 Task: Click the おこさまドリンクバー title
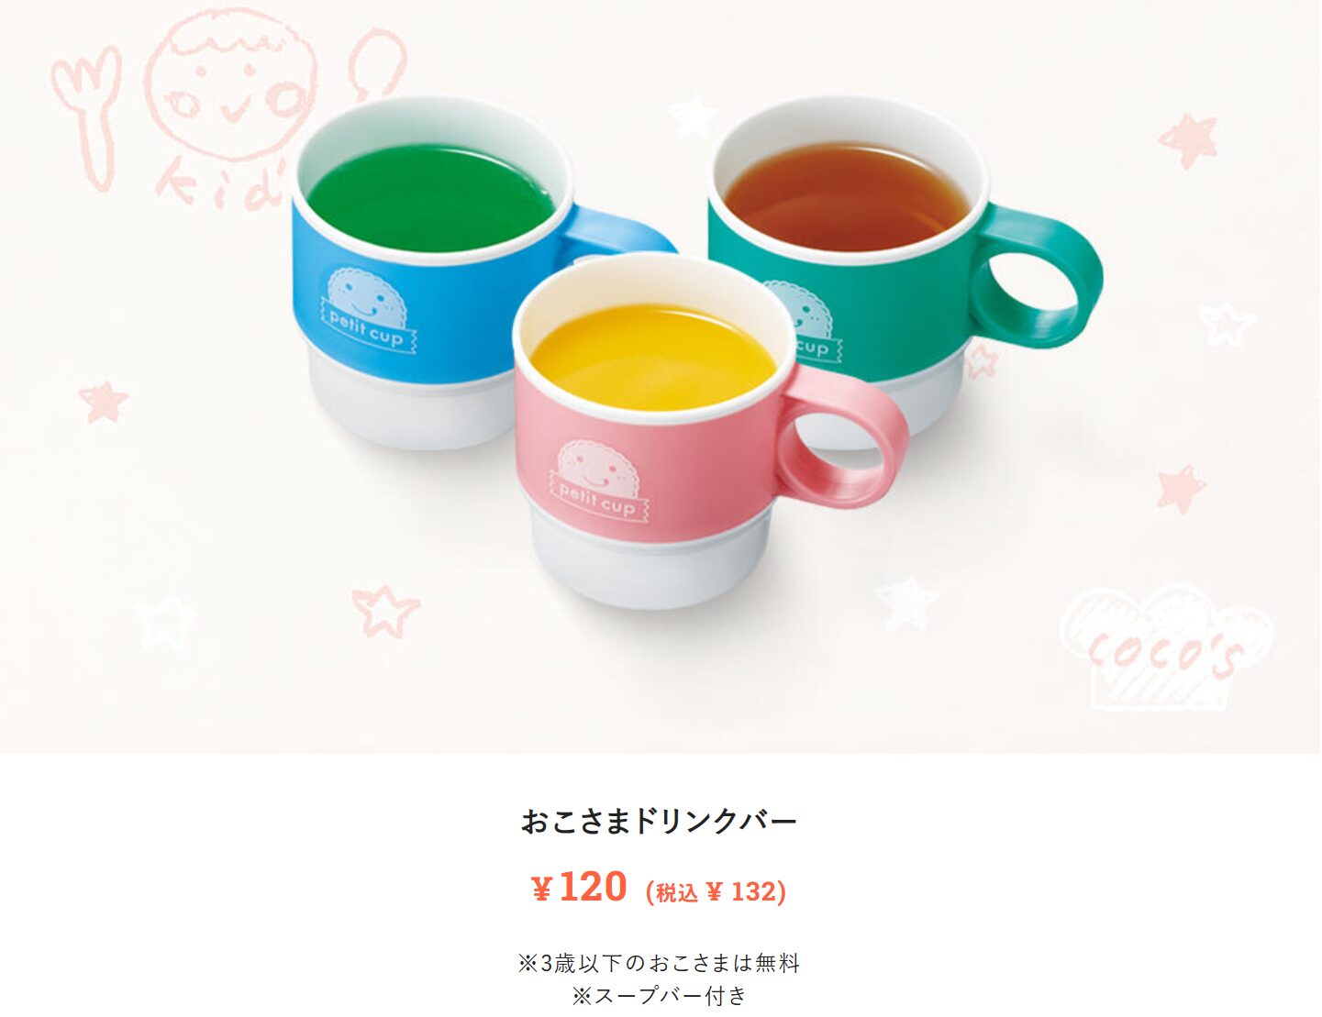(x=660, y=821)
